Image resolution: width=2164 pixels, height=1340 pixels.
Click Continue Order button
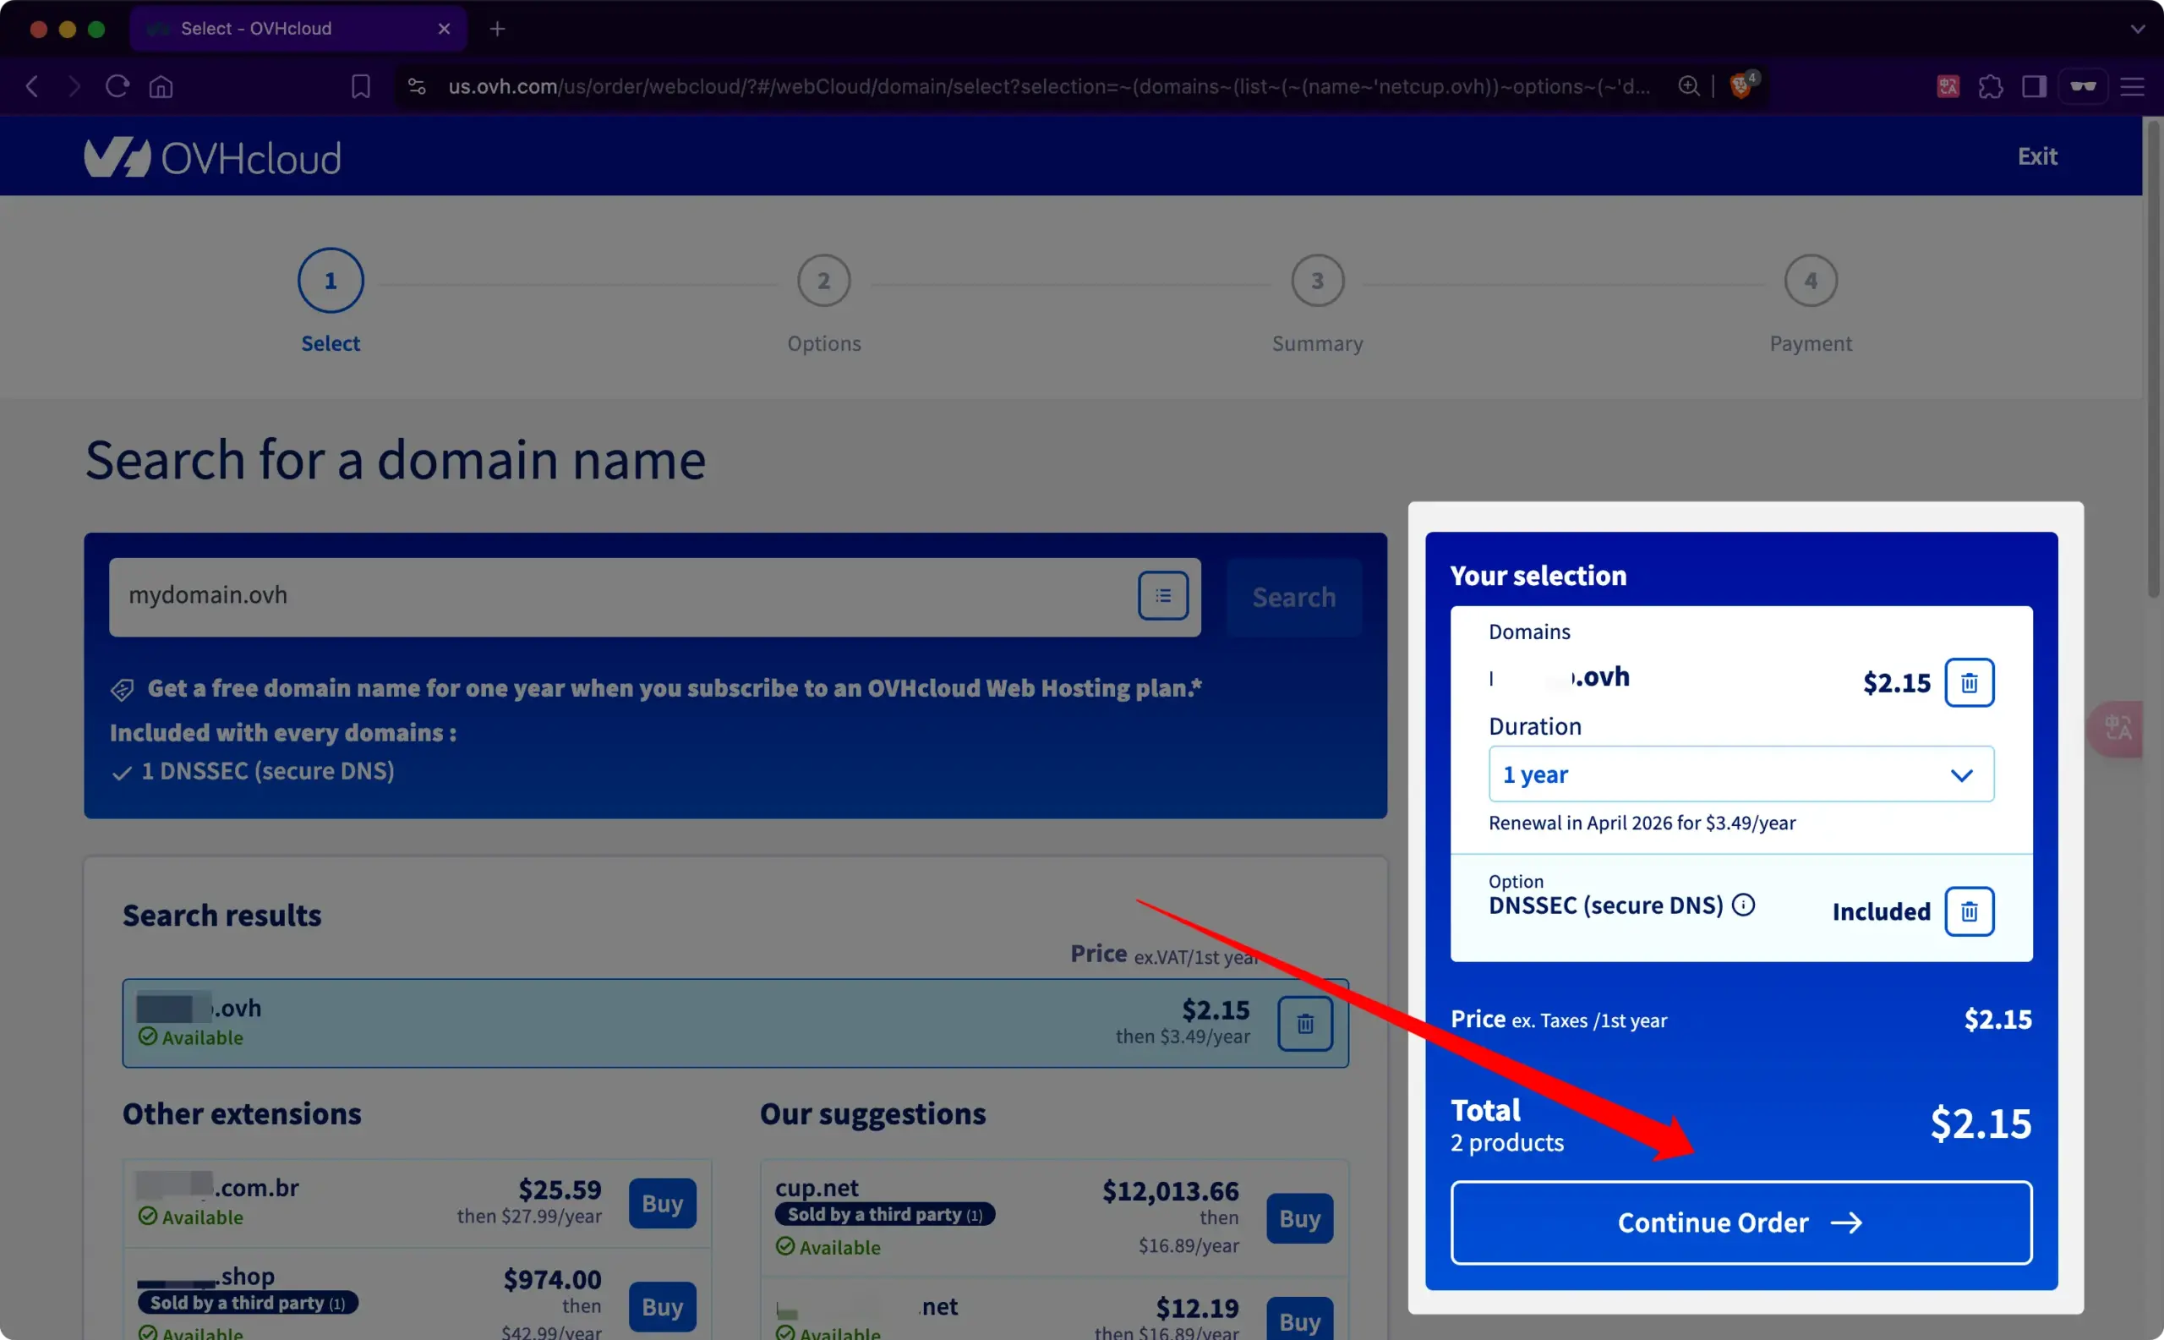pos(1741,1222)
